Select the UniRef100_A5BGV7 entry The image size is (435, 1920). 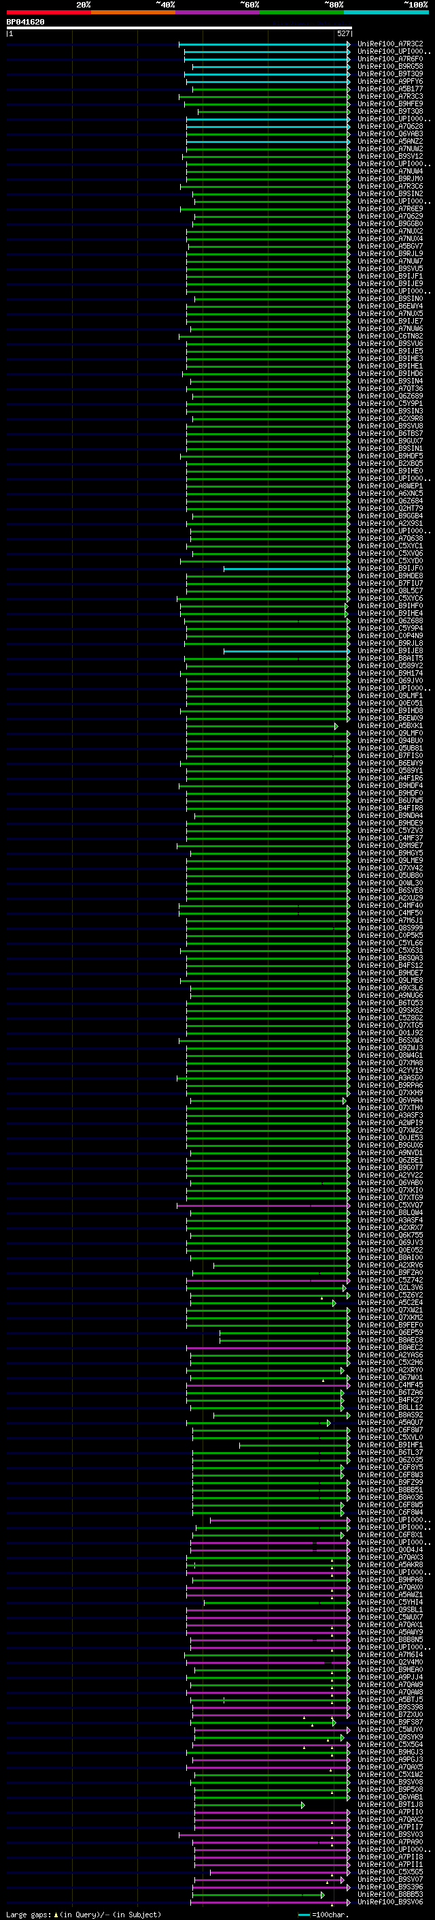click(390, 246)
